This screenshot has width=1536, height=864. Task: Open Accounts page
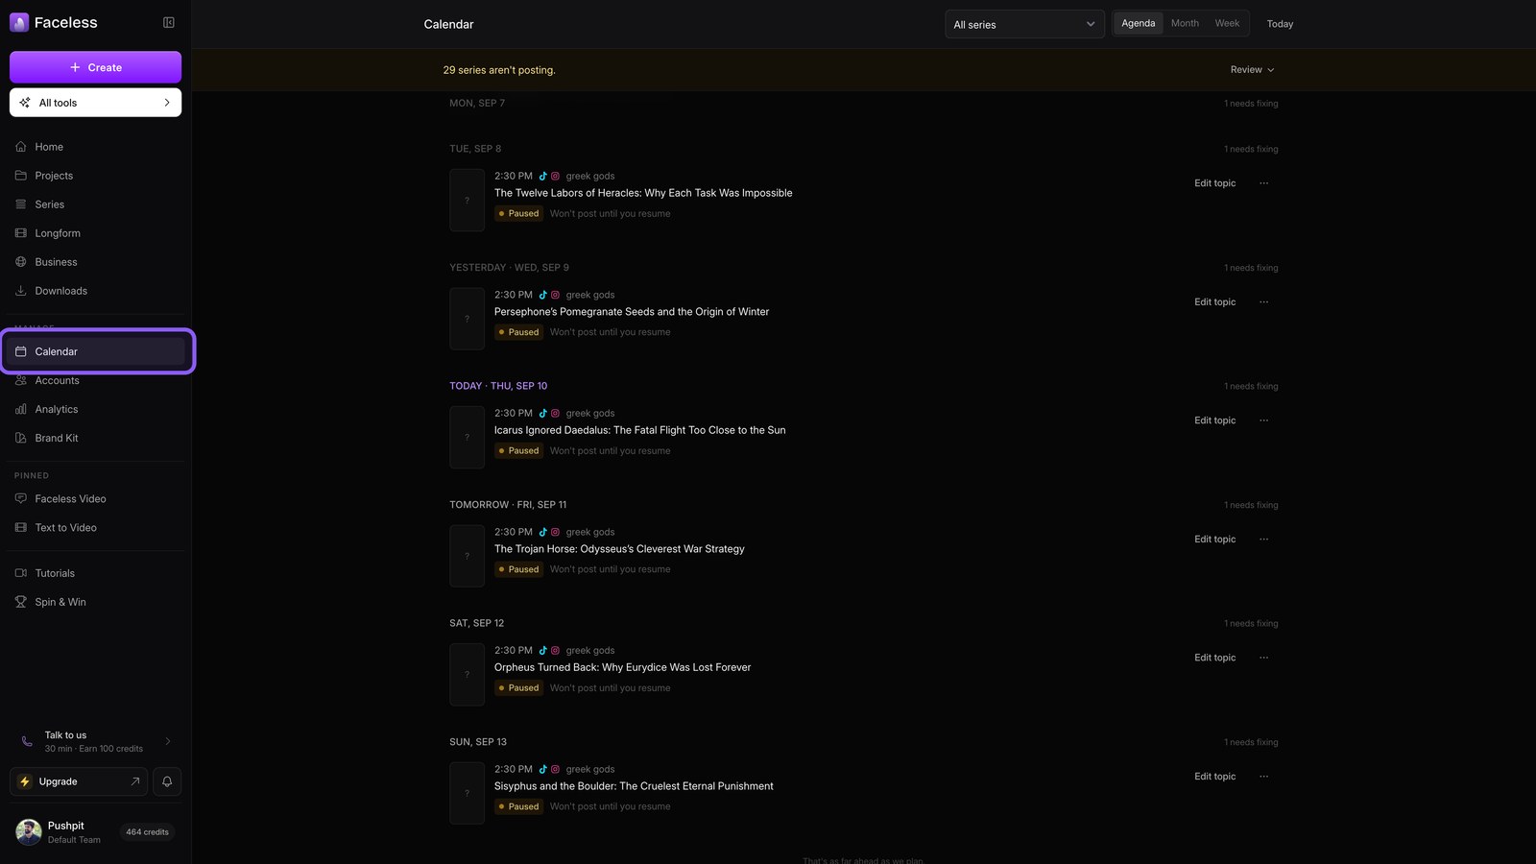tap(95, 380)
